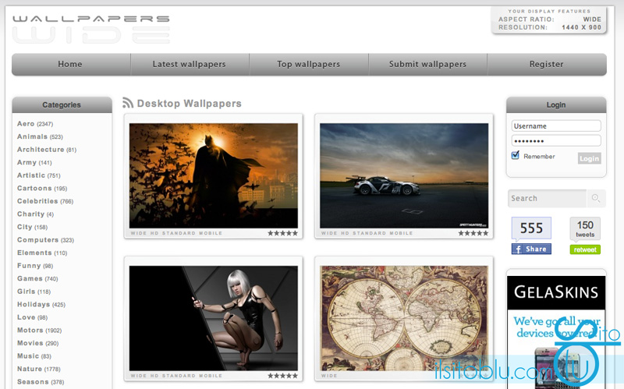Open the Love category
The image size is (624, 389).
coord(32,317)
